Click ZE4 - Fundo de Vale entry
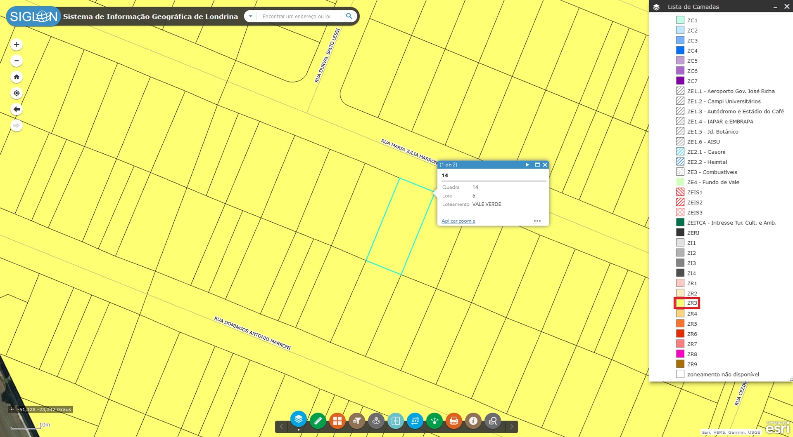Image resolution: width=793 pixels, height=437 pixels. tap(713, 182)
